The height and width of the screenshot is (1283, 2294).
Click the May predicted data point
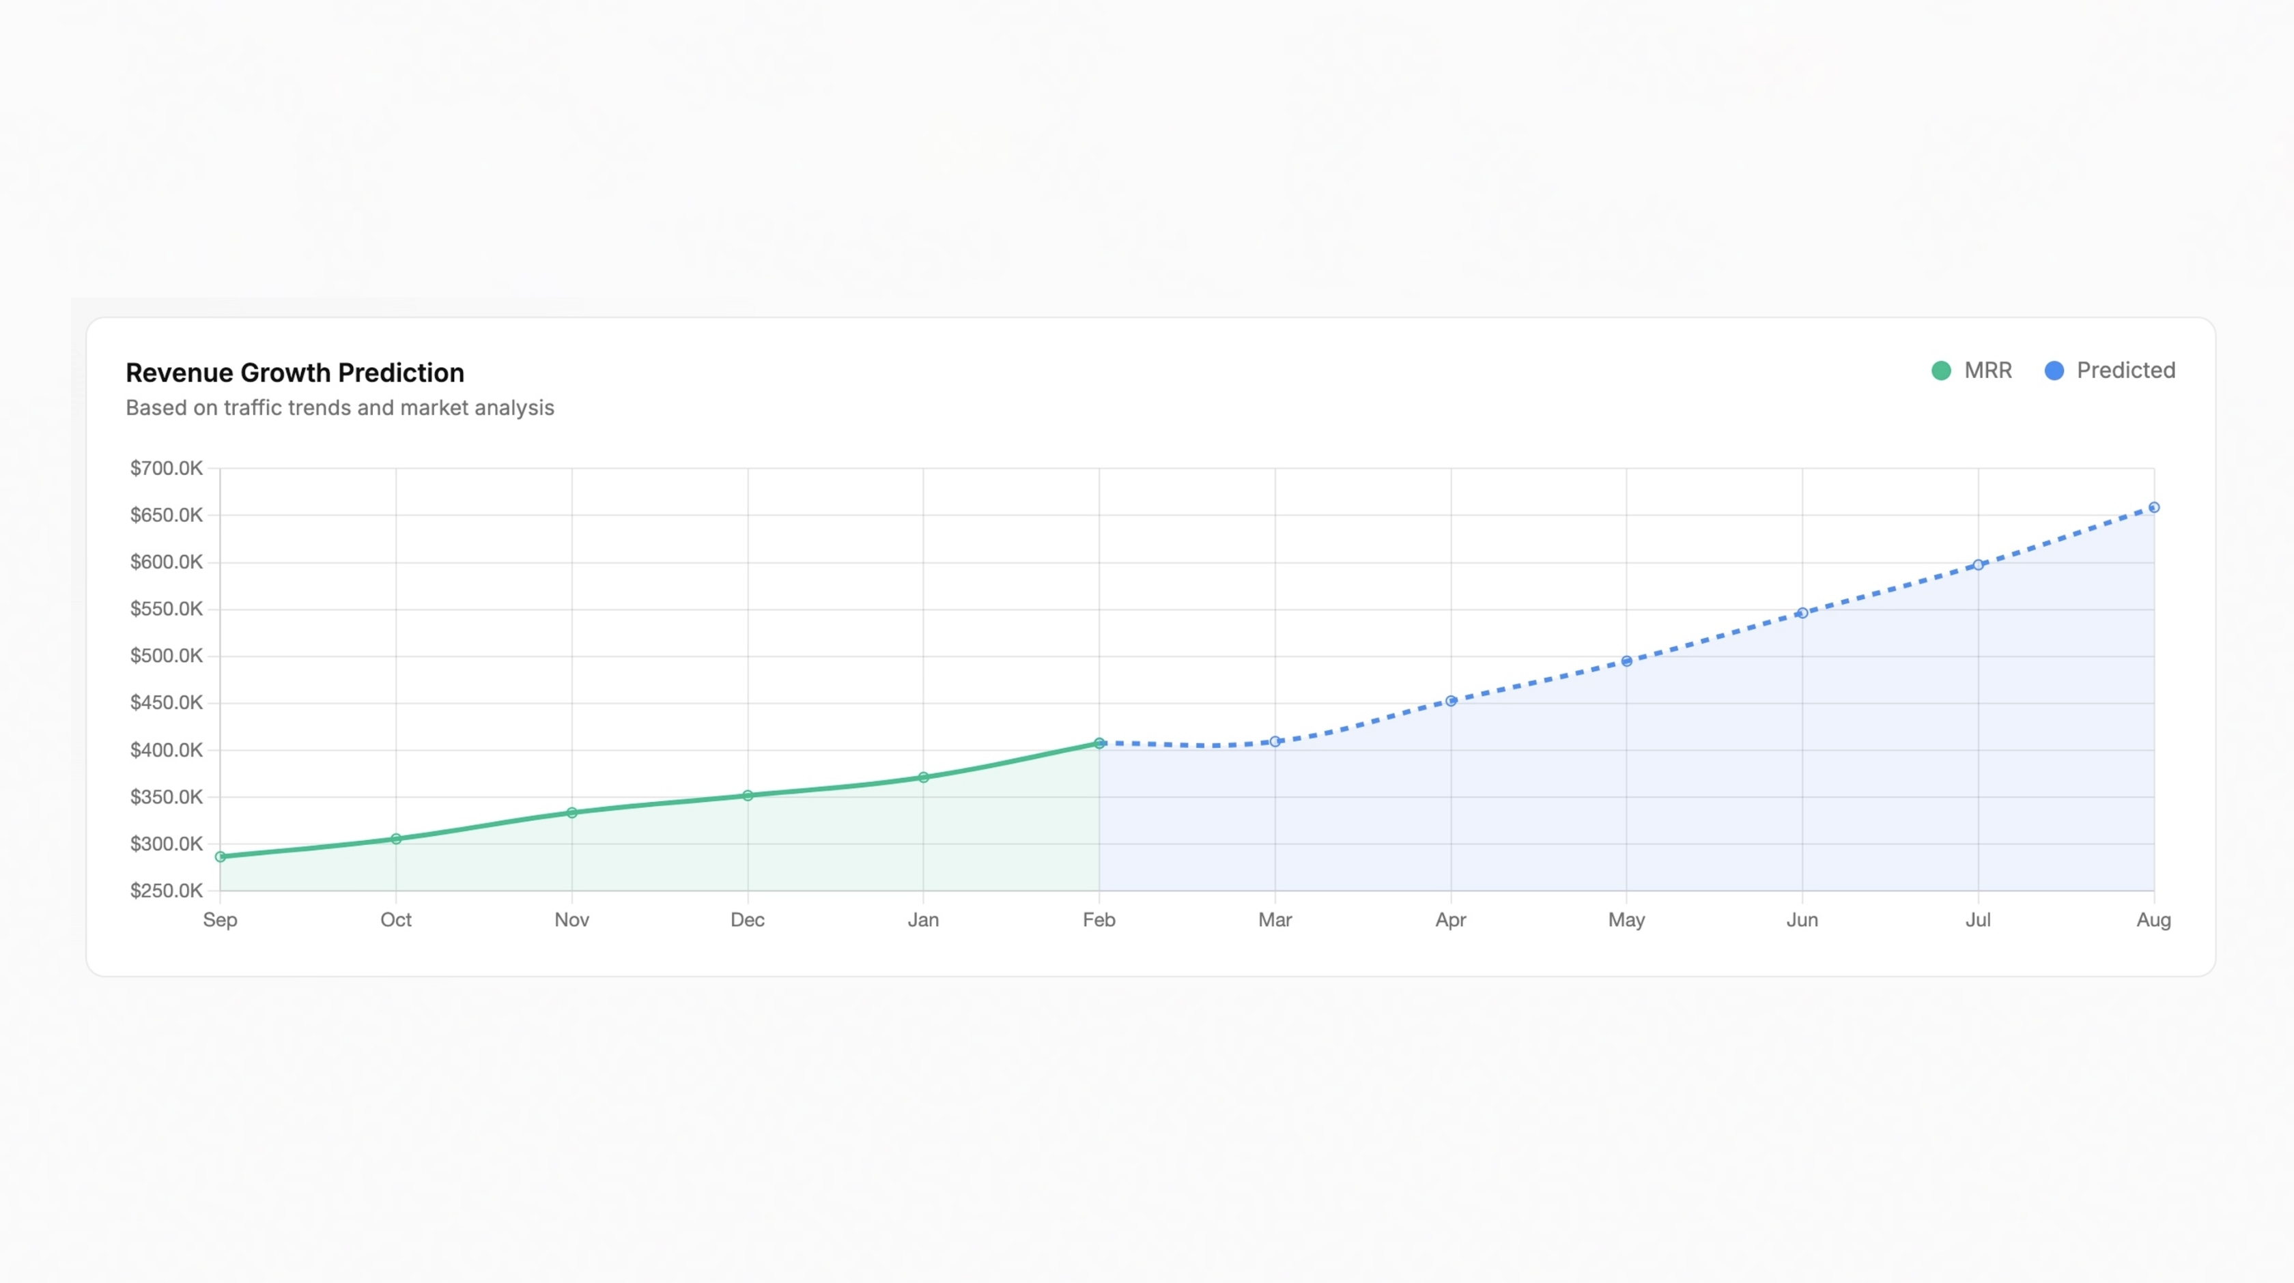[x=1626, y=661]
